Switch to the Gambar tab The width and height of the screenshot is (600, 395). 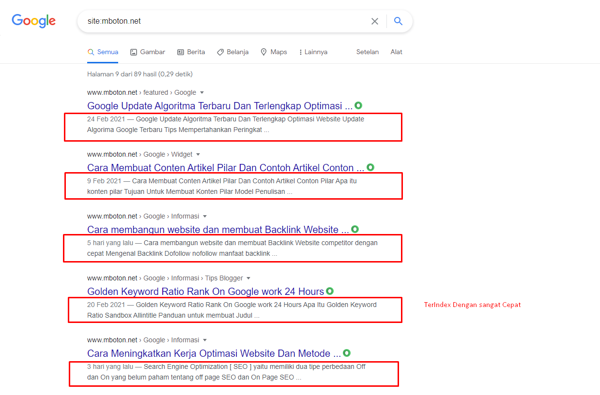pyautogui.click(x=148, y=52)
